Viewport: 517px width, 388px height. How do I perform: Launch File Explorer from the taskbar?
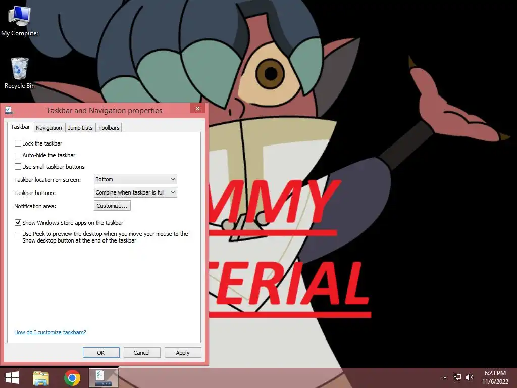[x=41, y=378]
